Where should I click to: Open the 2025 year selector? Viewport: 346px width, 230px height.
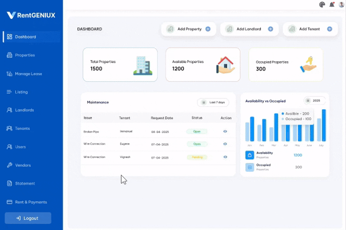coord(315,101)
